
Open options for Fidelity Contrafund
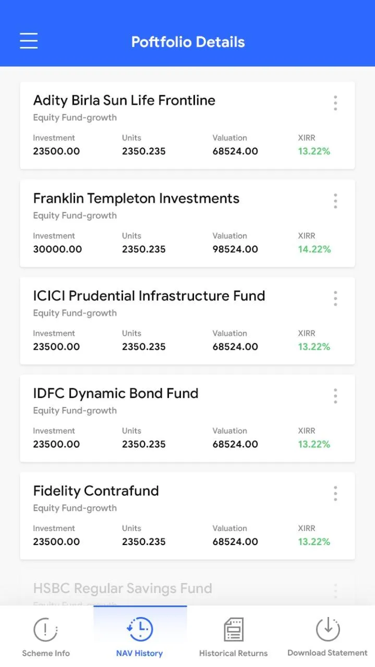pos(335,493)
